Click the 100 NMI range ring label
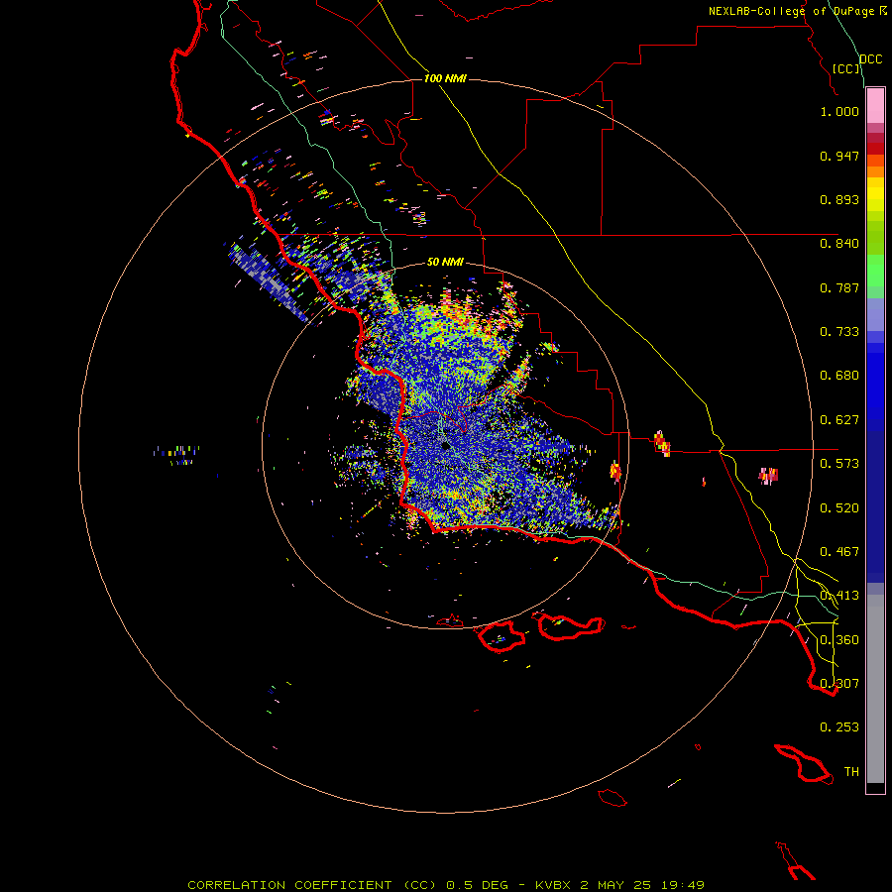Image resolution: width=892 pixels, height=892 pixels. pos(445,78)
